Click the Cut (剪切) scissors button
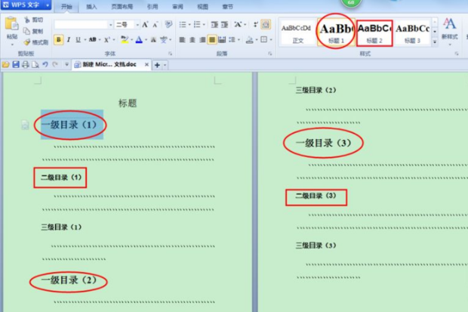 (33, 20)
